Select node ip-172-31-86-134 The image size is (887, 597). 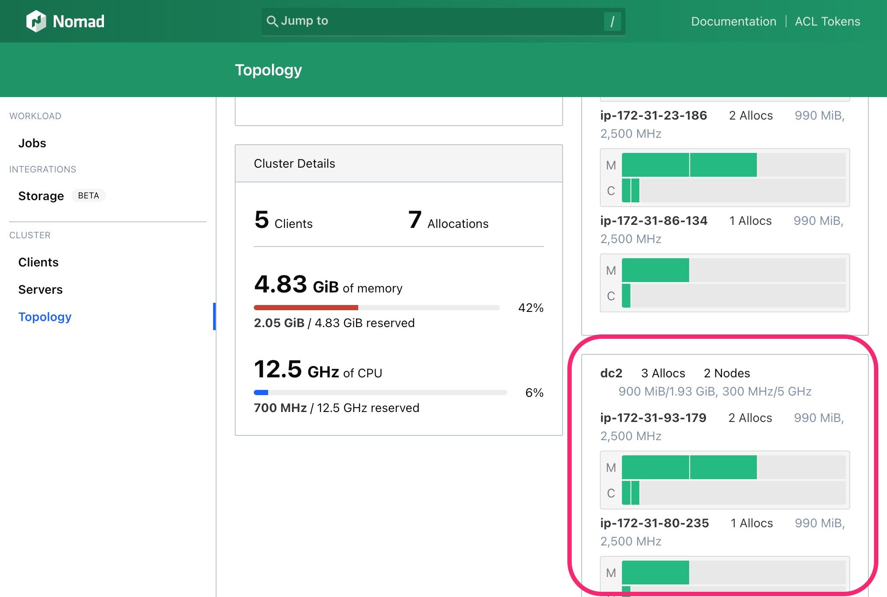654,221
